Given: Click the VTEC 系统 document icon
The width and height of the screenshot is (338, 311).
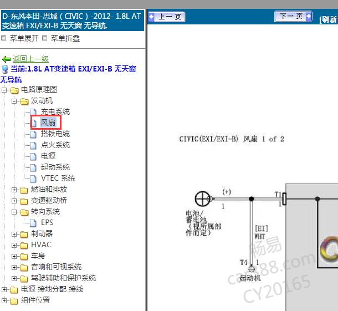Looking at the screenshot, I should (x=33, y=179).
